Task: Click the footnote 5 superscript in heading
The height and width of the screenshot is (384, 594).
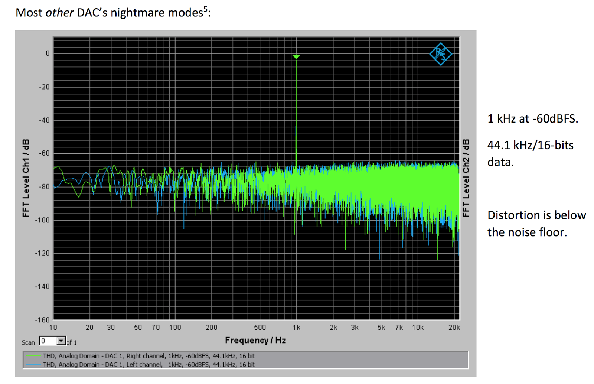Action: pyautogui.click(x=205, y=9)
